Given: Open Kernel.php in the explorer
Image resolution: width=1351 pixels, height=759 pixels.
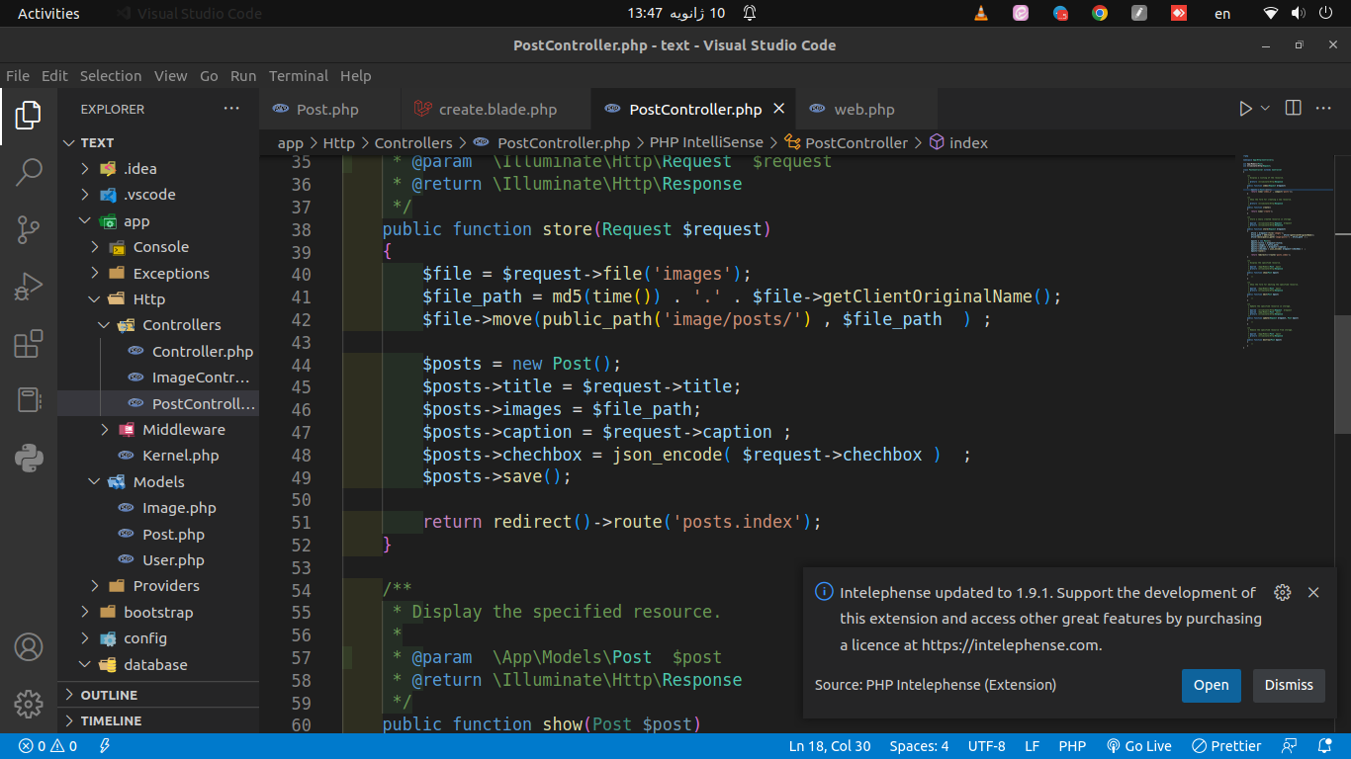Looking at the screenshot, I should point(180,456).
